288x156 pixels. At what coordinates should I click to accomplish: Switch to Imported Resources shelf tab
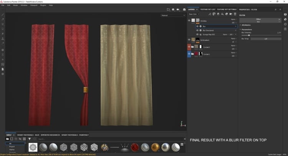click(x=50, y=135)
